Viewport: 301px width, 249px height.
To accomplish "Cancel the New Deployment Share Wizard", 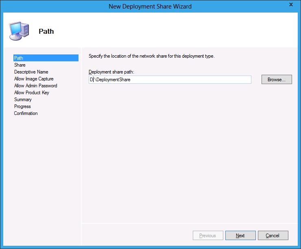I will point(273,236).
